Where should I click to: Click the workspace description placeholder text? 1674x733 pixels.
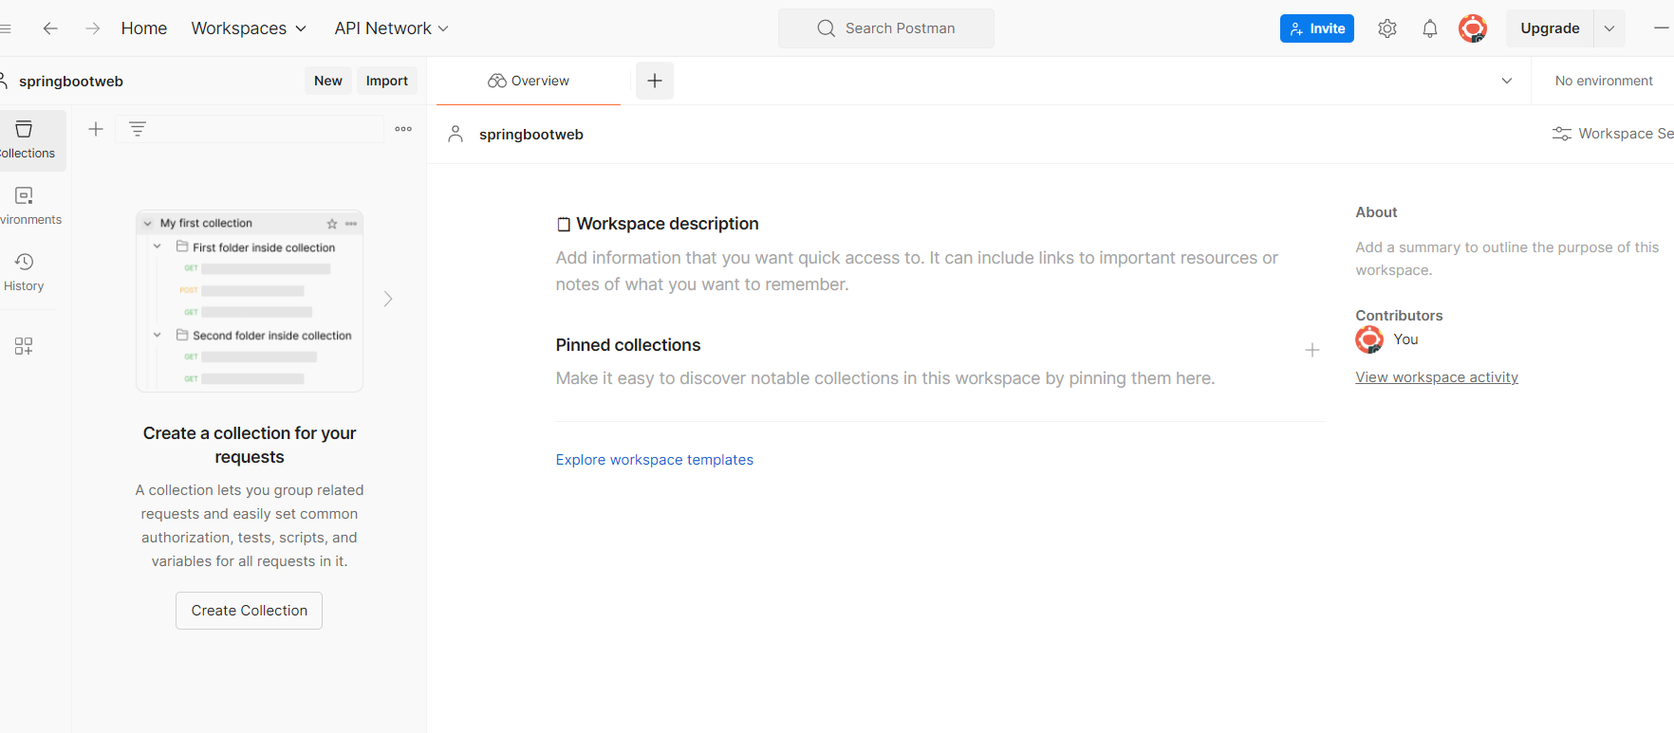click(x=917, y=271)
